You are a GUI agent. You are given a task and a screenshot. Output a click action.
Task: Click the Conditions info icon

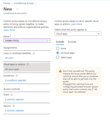point(17,76)
